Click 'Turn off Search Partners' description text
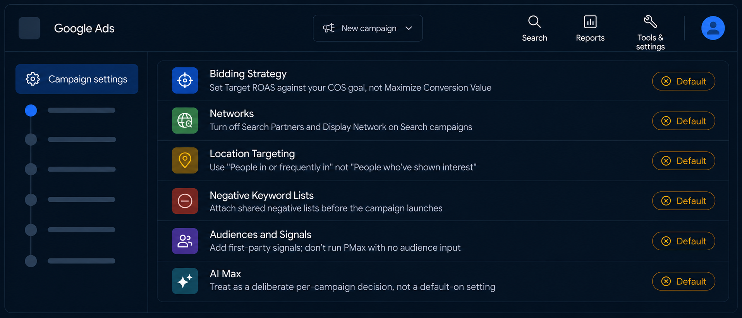The image size is (742, 318). pos(341,127)
